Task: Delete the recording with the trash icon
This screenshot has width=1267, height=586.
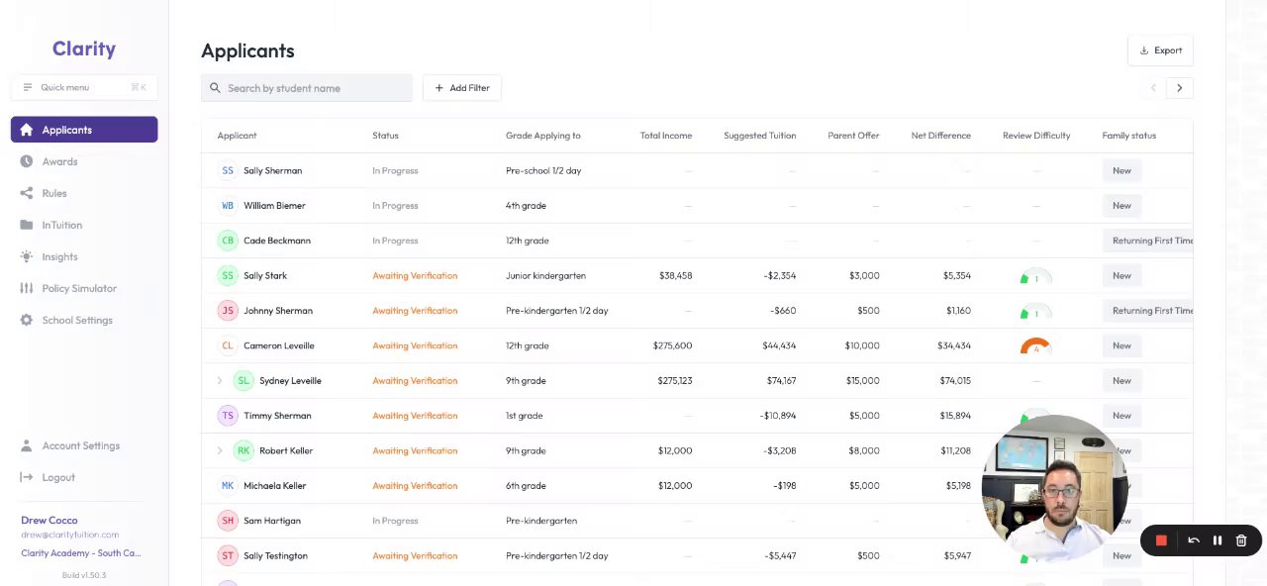Action: (x=1241, y=540)
